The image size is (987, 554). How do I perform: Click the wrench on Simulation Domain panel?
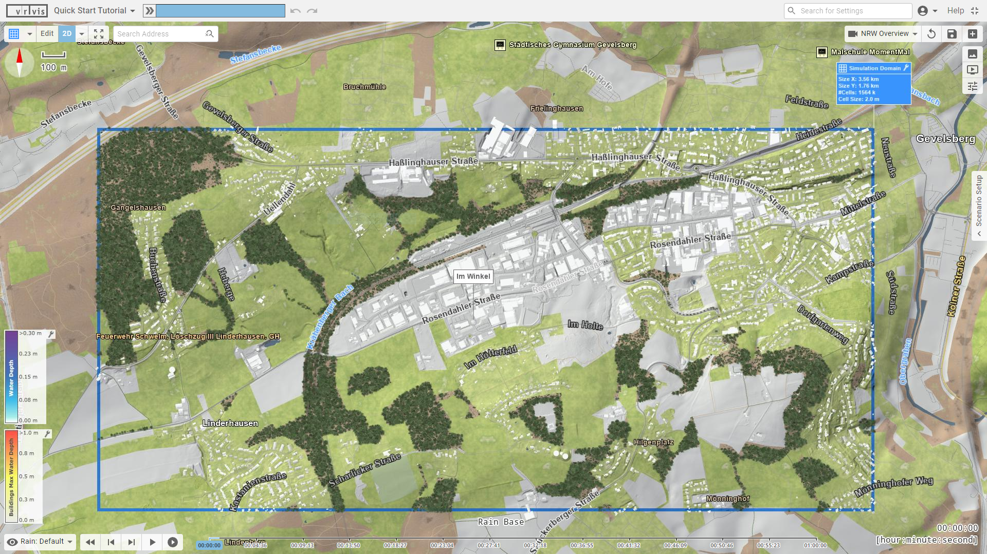point(907,67)
